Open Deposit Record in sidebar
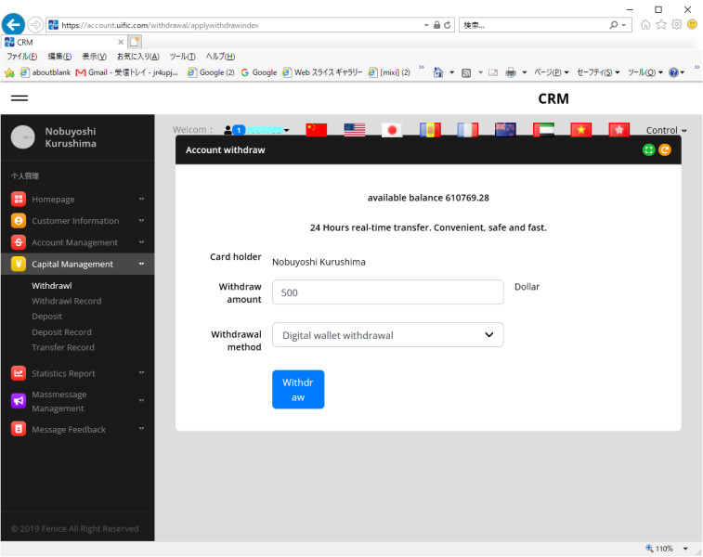 pyautogui.click(x=61, y=332)
